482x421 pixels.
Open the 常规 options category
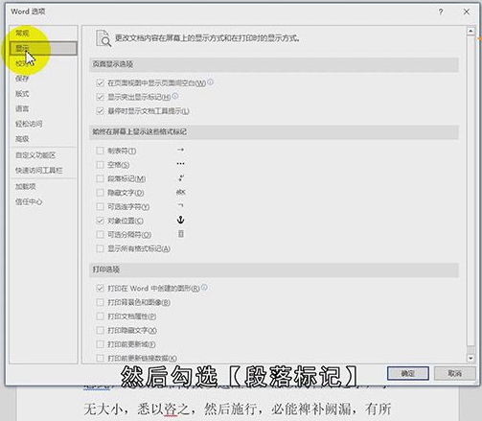point(22,33)
